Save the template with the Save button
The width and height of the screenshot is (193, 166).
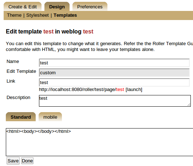point(13,161)
